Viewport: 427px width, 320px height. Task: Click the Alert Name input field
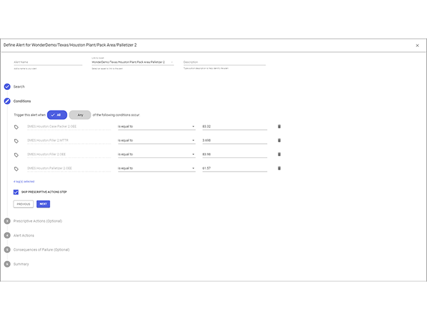[x=48, y=62]
